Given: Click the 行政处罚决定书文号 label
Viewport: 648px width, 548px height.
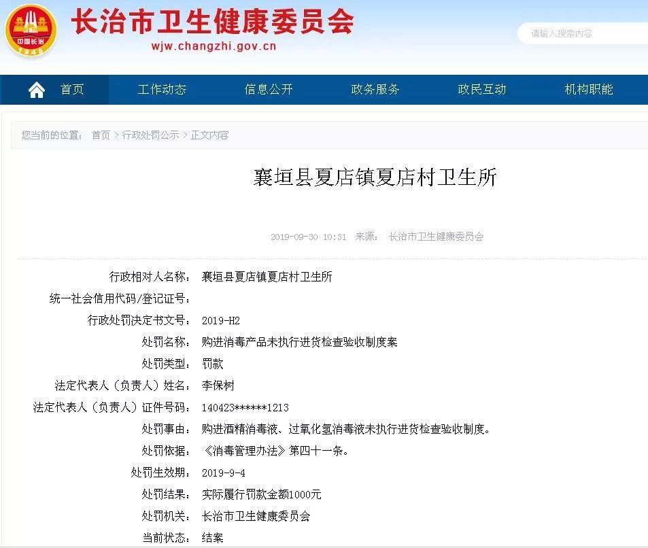Looking at the screenshot, I should coord(139,320).
